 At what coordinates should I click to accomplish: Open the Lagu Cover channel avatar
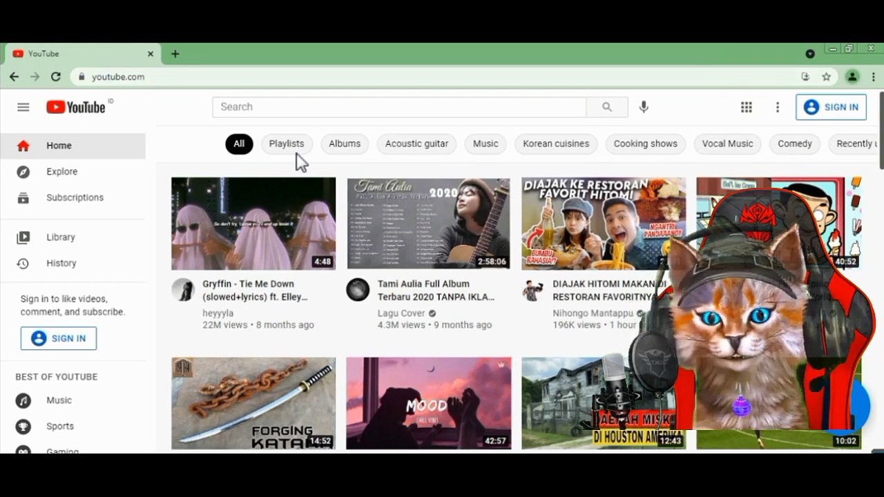358,290
